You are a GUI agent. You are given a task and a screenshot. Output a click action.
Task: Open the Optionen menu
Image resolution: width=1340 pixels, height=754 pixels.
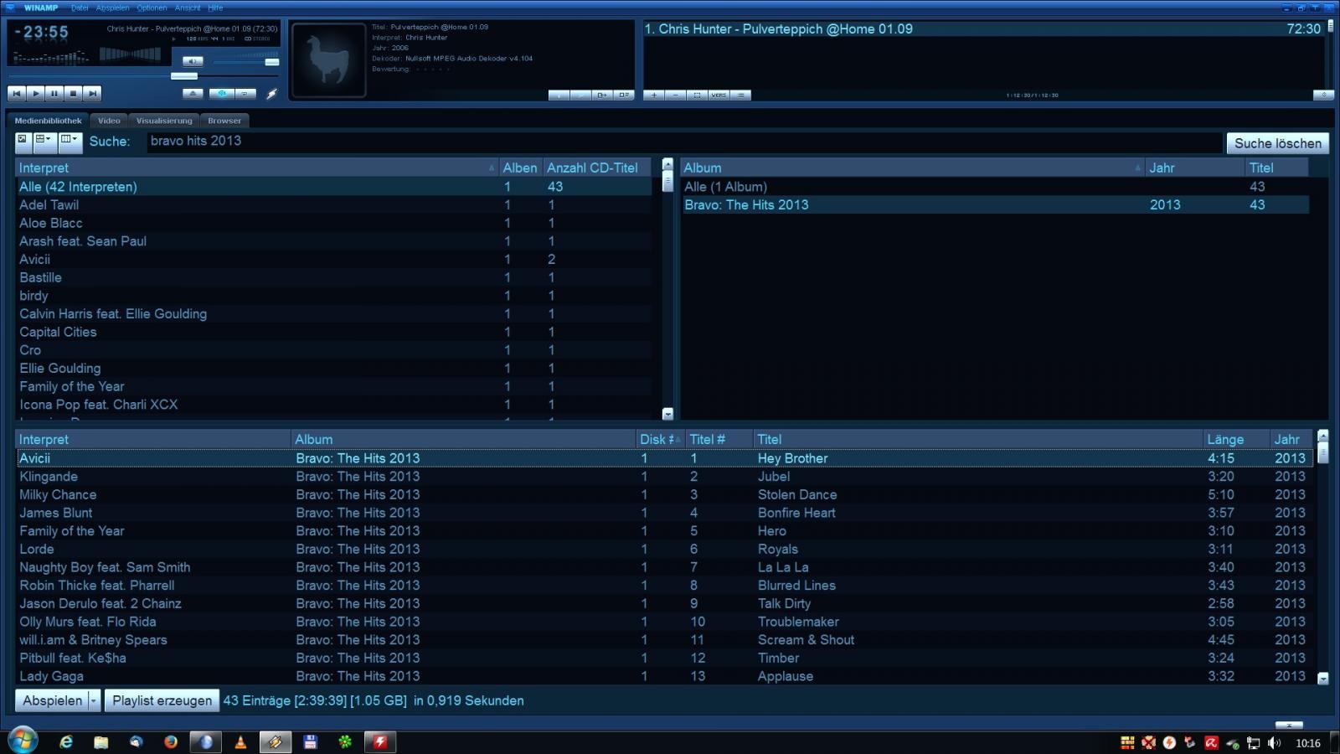[152, 8]
